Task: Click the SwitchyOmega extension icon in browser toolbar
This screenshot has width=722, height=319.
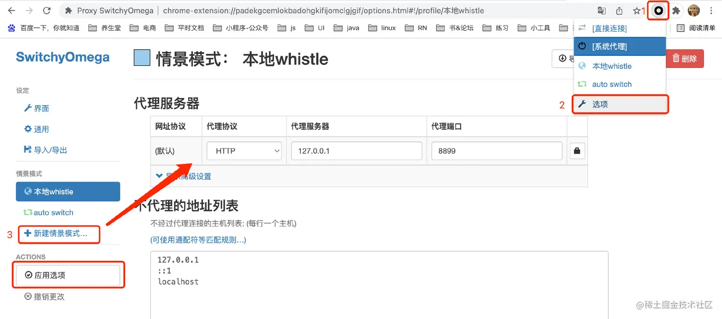Action: pos(658,10)
